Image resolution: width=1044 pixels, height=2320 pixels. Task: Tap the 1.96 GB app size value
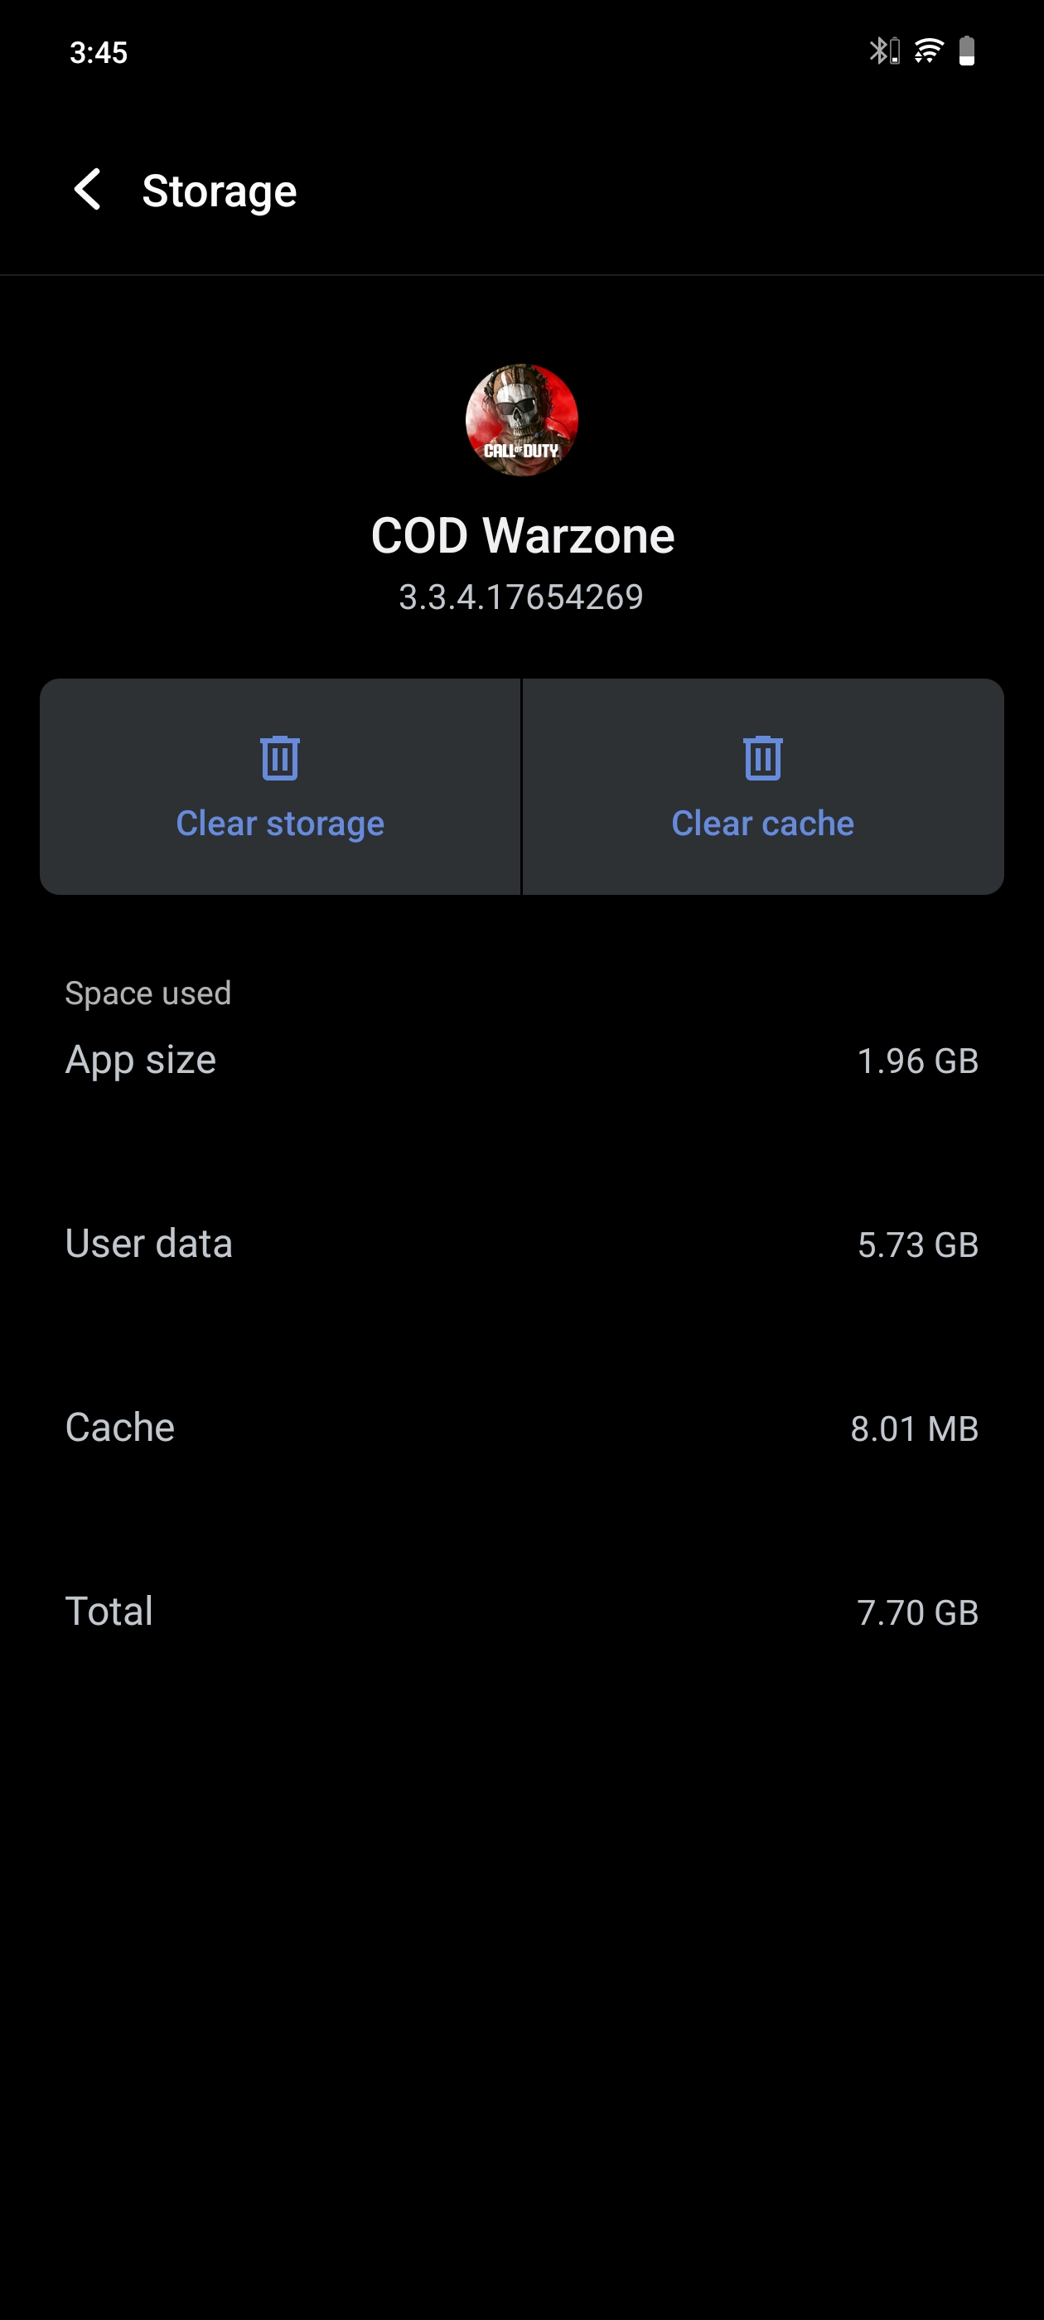click(917, 1061)
